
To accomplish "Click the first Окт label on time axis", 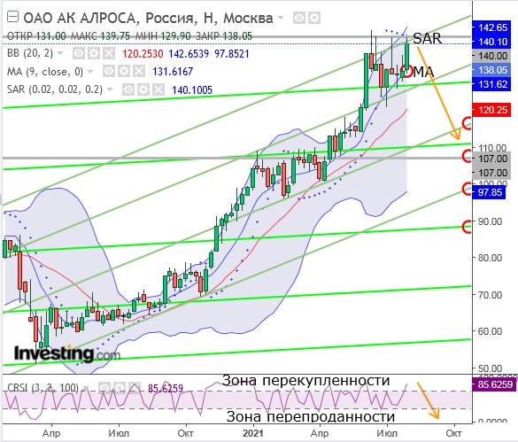I will pyautogui.click(x=186, y=433).
